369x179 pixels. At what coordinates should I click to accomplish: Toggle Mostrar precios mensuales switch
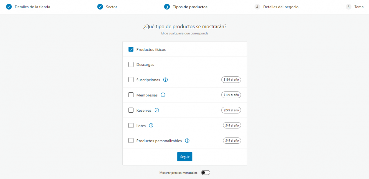pos(205,173)
